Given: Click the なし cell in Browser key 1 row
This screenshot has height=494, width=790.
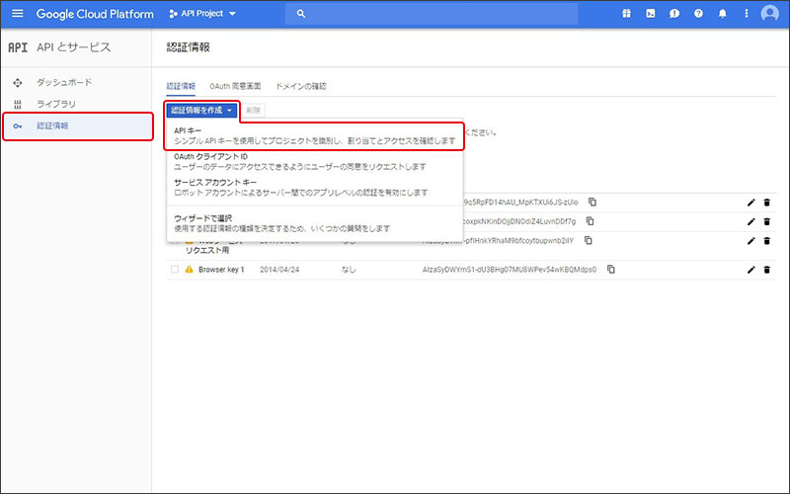Looking at the screenshot, I should tap(349, 270).
